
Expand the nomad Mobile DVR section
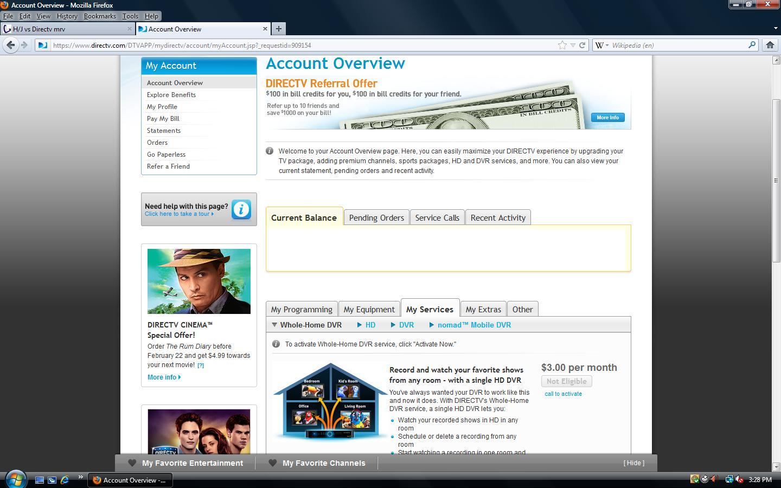point(470,325)
